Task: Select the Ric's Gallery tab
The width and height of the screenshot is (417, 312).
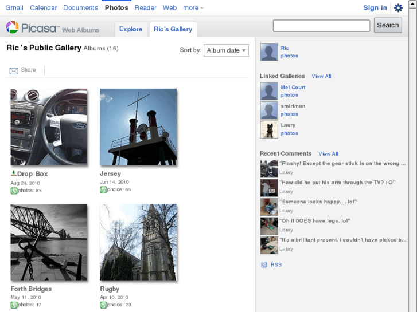Action: (x=173, y=29)
